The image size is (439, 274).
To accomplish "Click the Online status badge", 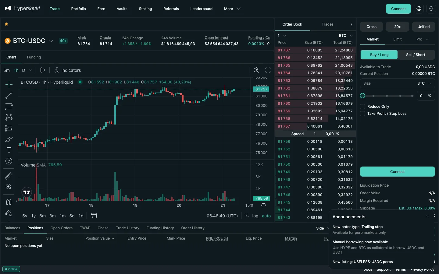I will click(x=11, y=269).
